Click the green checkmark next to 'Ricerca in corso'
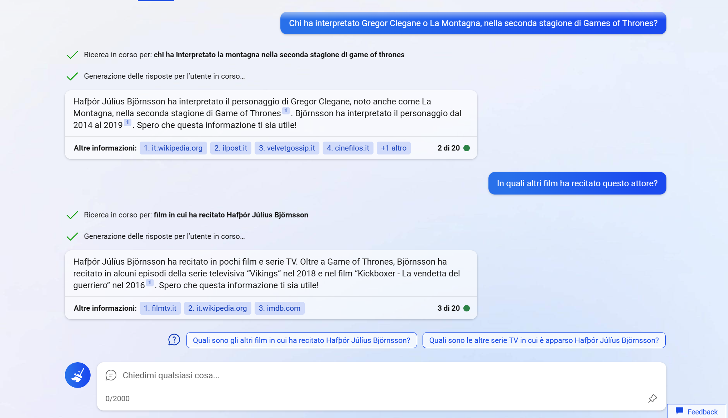This screenshot has height=418, width=728. (x=73, y=54)
